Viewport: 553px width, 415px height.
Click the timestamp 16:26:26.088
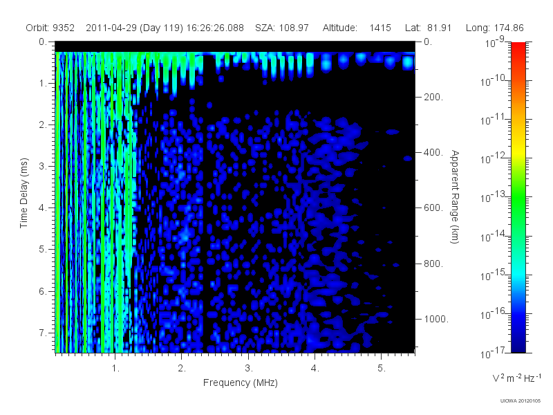tap(215, 28)
